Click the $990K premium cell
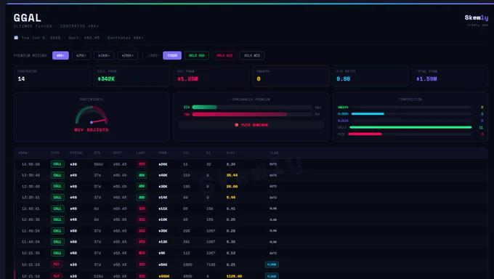The image size is (494, 279). (164, 276)
